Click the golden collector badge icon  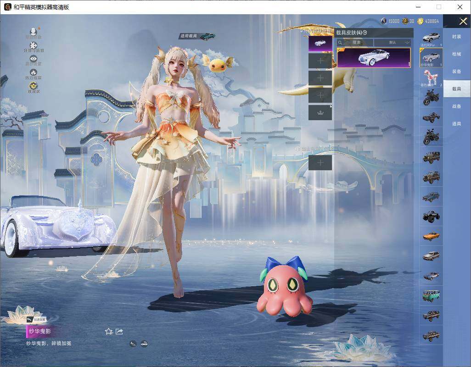(34, 86)
